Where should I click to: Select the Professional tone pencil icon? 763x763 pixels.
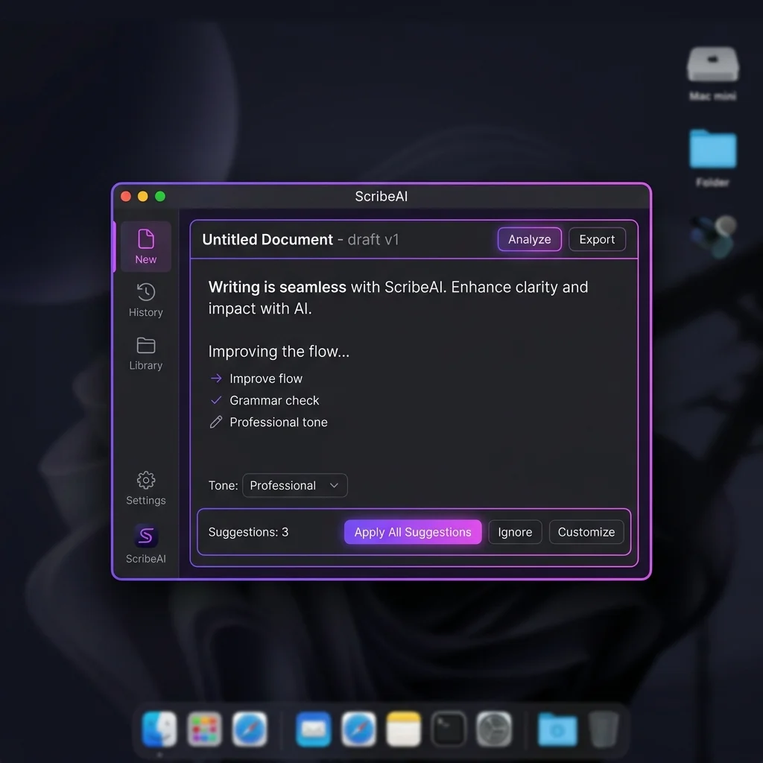click(216, 422)
